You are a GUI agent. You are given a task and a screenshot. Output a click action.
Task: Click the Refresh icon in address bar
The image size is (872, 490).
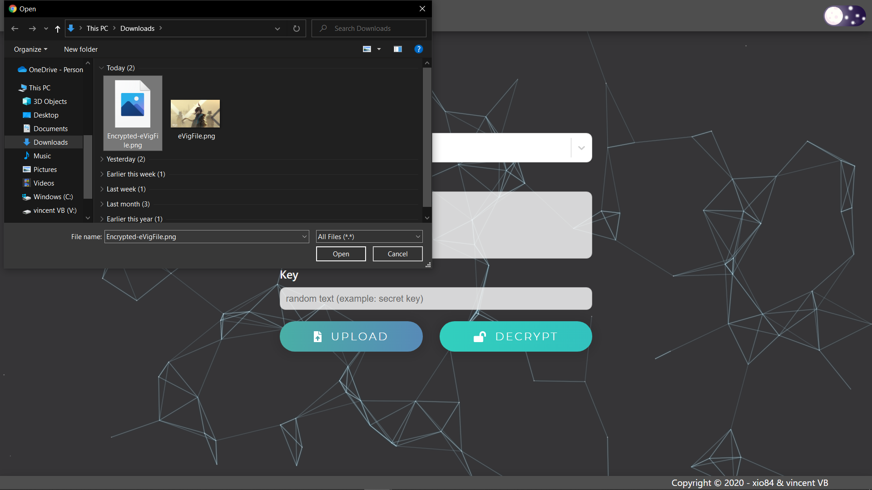297,29
